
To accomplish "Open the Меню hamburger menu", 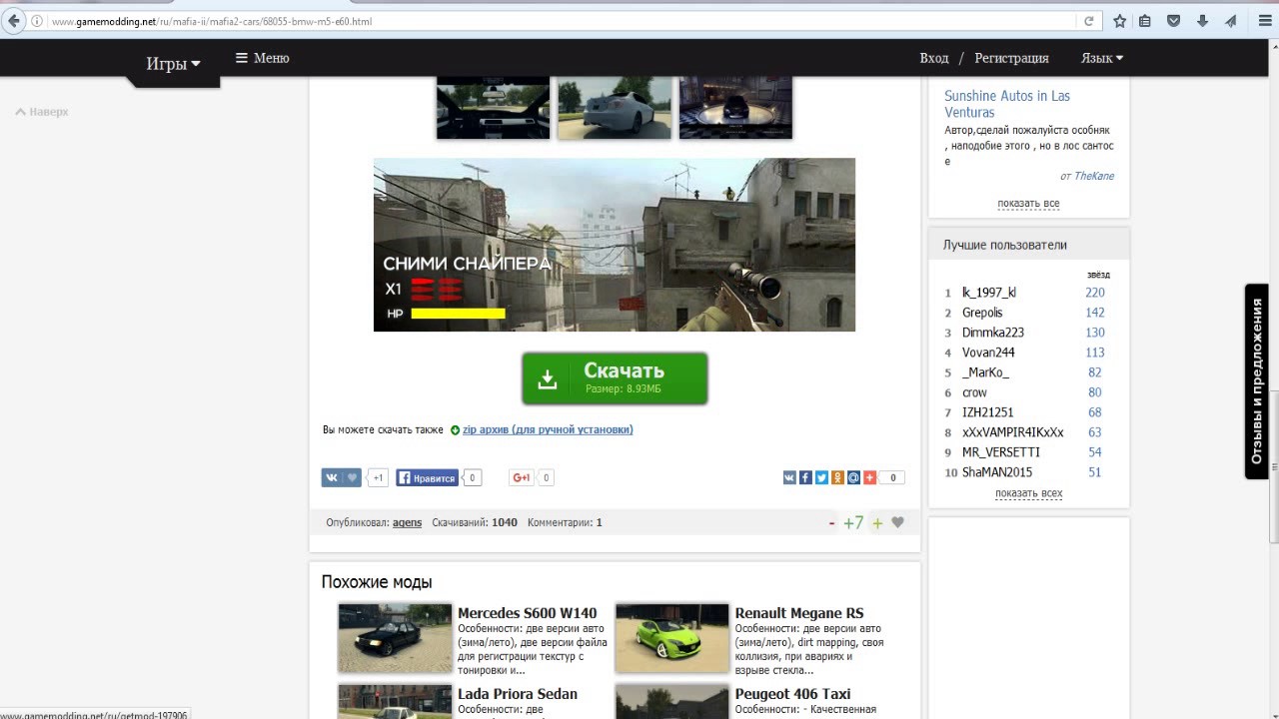I will 262,58.
